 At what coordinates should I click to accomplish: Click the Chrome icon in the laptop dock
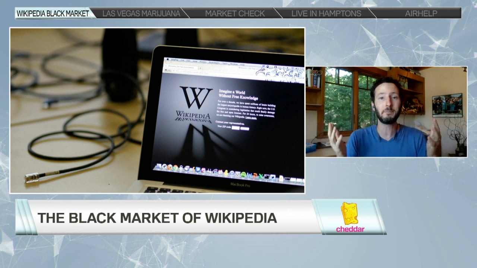click(x=175, y=167)
